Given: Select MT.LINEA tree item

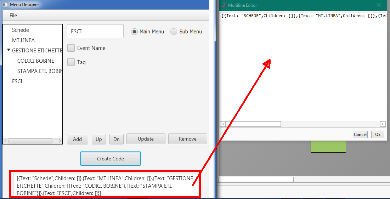Looking at the screenshot, I should [23, 40].
